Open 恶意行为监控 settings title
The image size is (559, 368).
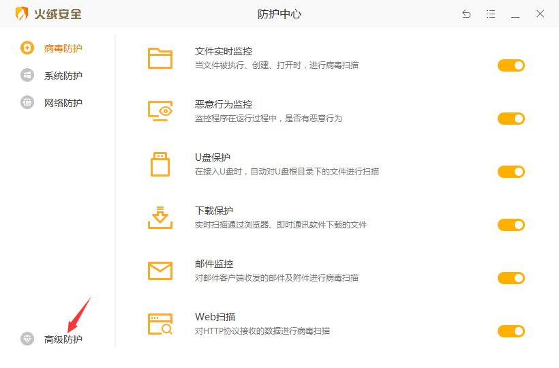coord(224,104)
